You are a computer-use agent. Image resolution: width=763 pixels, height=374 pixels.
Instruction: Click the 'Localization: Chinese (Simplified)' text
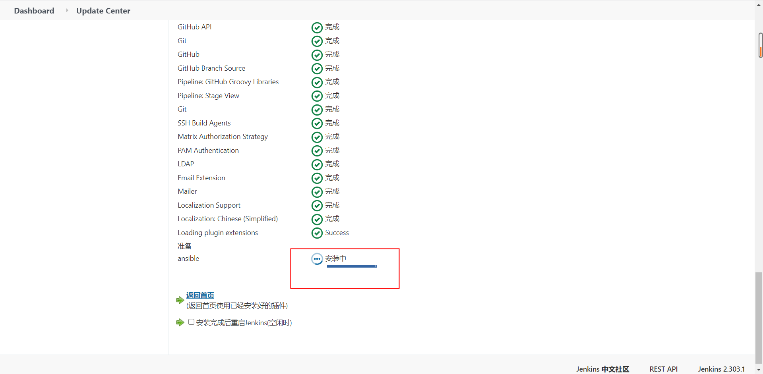tap(228, 219)
